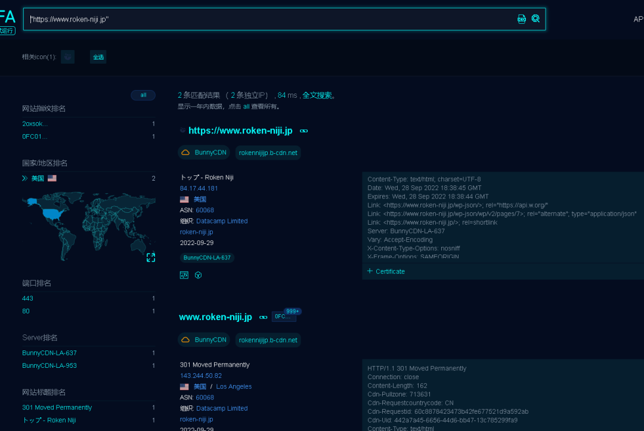
Task: Click Datacamp Limited in first result
Action: pyautogui.click(x=222, y=221)
